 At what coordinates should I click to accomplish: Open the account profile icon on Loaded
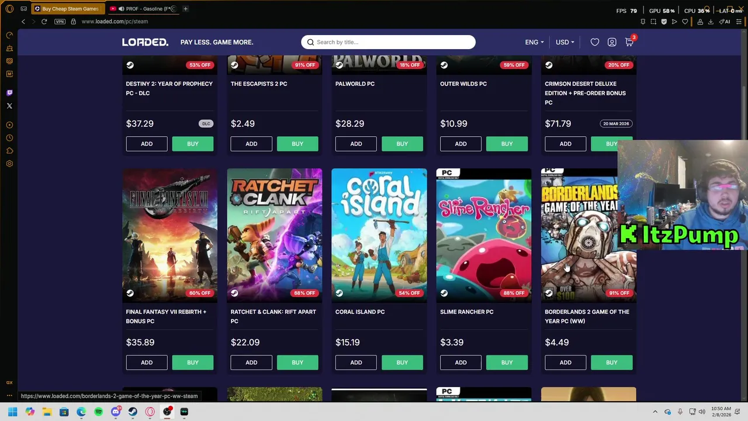(x=612, y=42)
